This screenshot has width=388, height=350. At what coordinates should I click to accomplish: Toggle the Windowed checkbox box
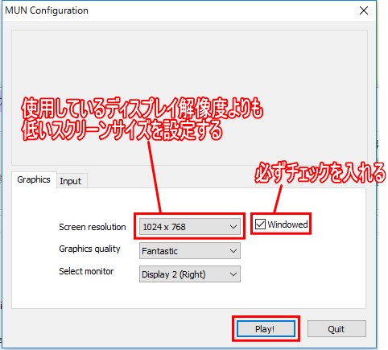(x=260, y=224)
